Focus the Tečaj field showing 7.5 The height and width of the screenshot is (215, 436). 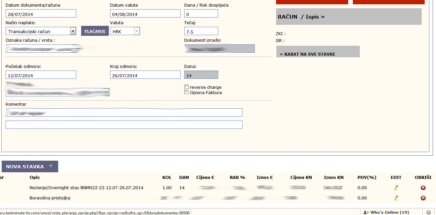[x=201, y=31]
